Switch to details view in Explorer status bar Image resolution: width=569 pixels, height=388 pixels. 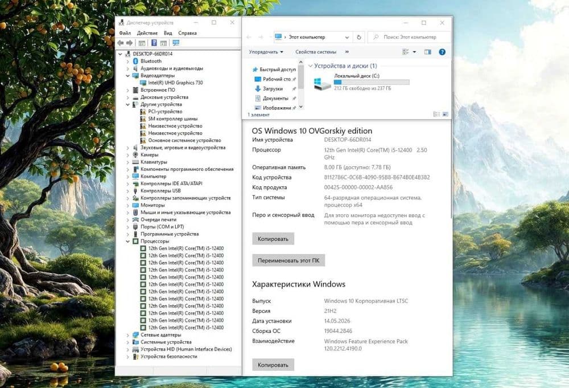[x=436, y=115]
